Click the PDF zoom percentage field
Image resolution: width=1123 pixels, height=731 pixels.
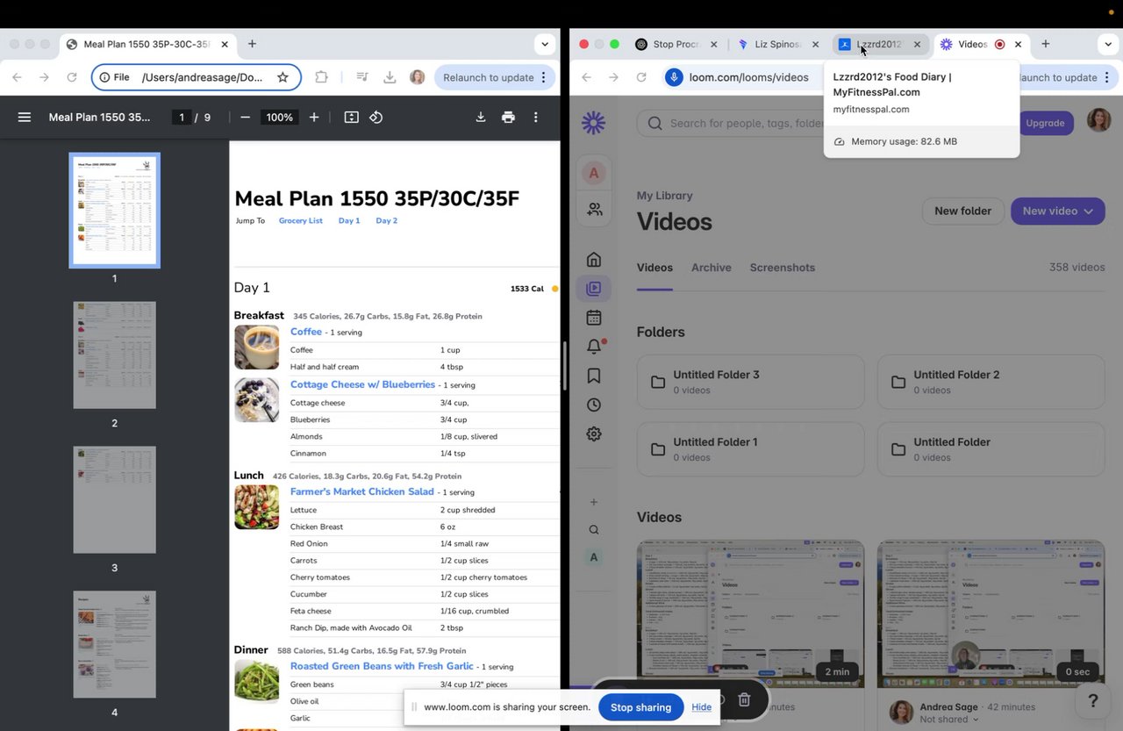(280, 117)
